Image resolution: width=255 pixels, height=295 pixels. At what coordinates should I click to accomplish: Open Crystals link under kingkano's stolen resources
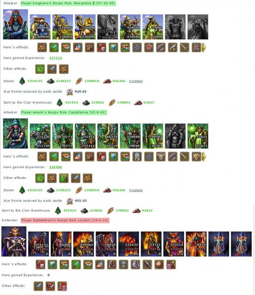coord(136,81)
